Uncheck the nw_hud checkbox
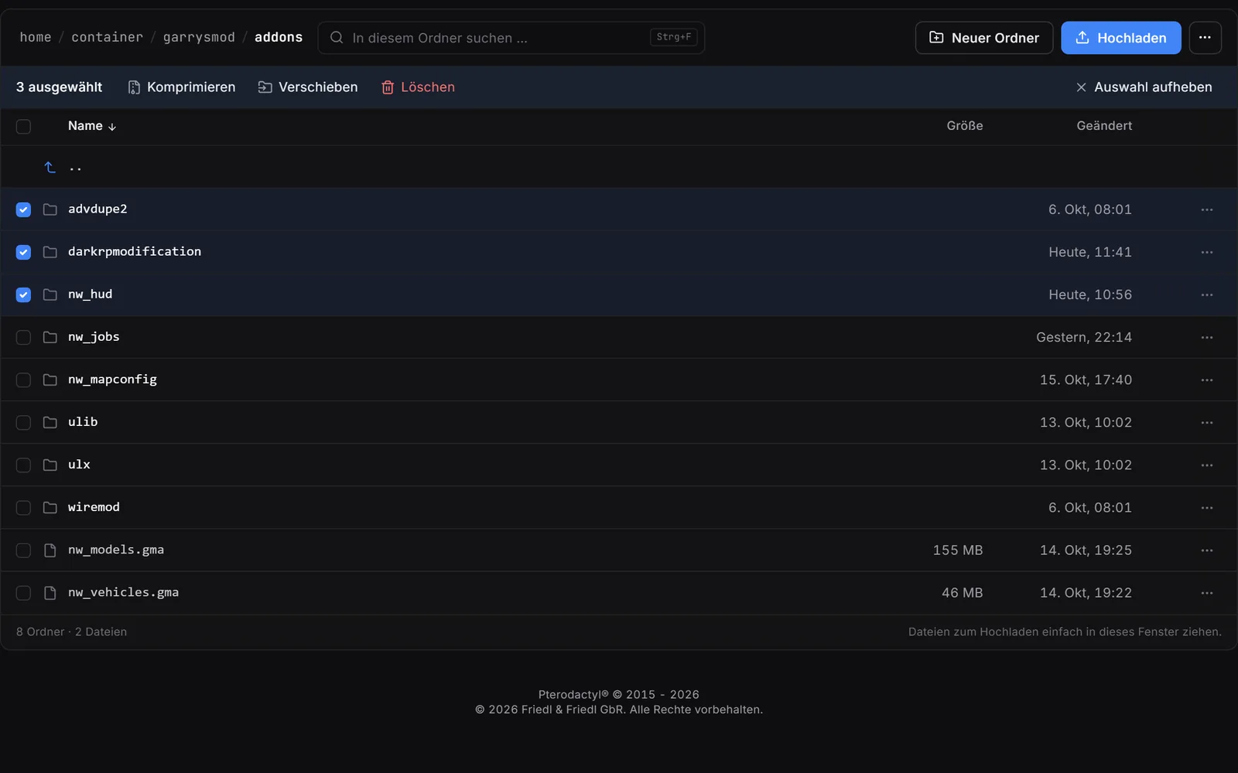The image size is (1238, 773). [23, 295]
